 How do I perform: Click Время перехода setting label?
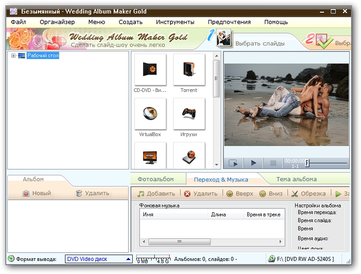tap(317, 212)
